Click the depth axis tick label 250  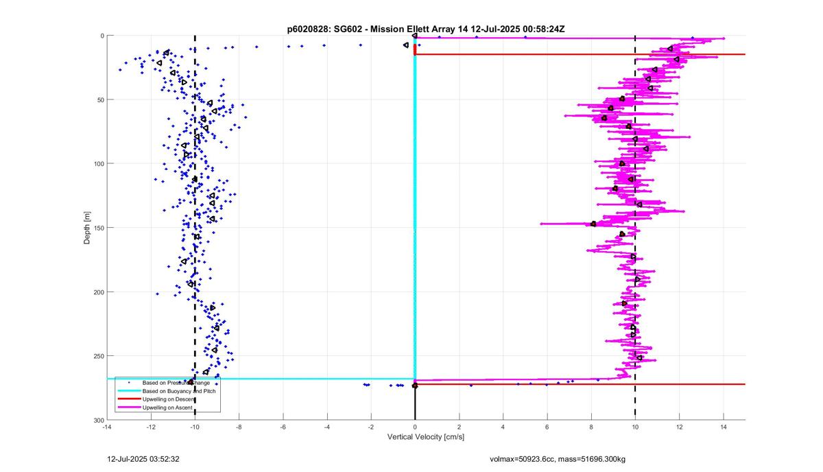click(x=97, y=356)
